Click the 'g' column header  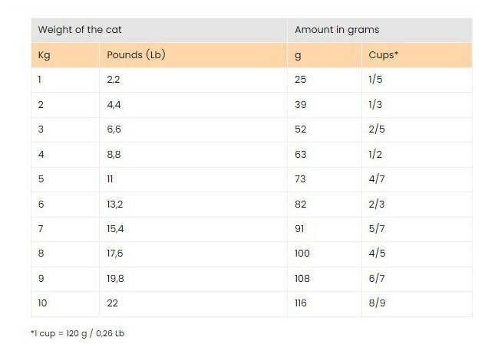pyautogui.click(x=298, y=55)
